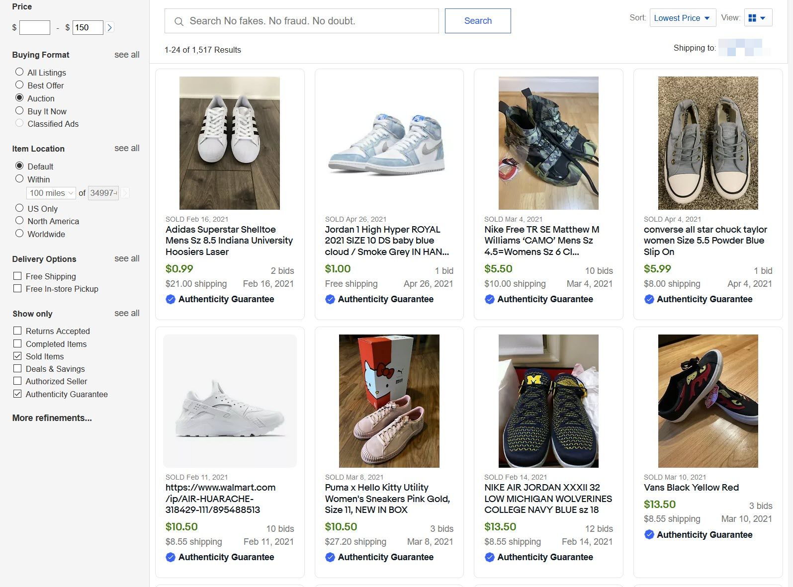
Task: Click the maximum price field showing 150
Action: coord(88,27)
